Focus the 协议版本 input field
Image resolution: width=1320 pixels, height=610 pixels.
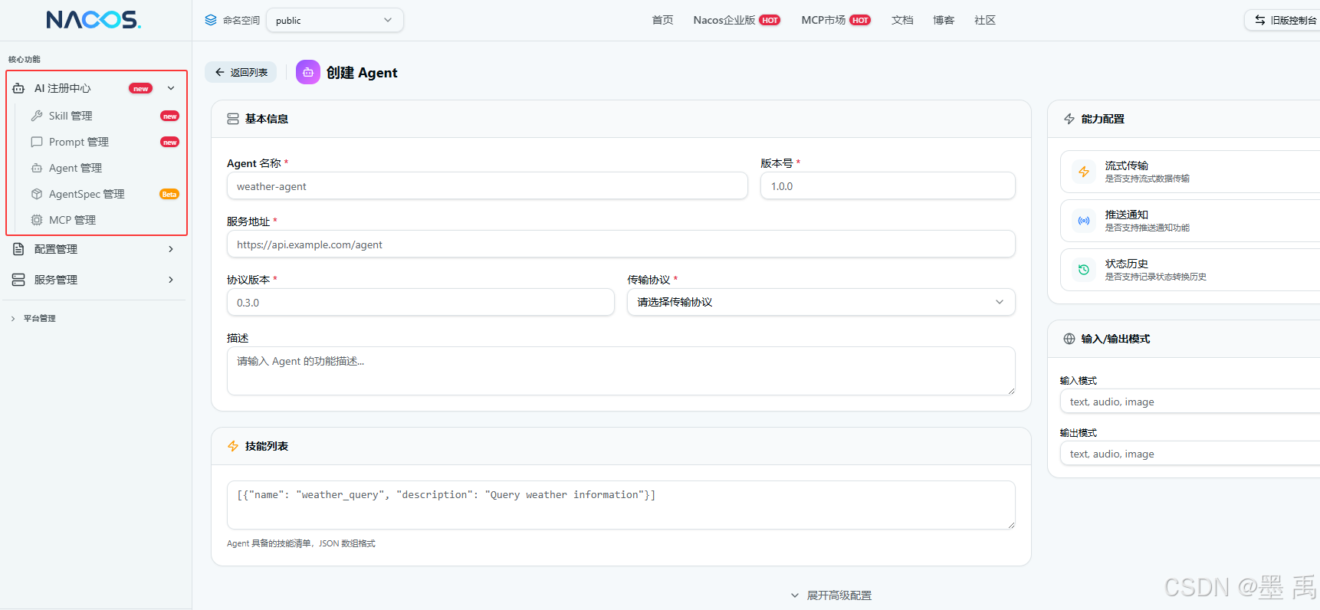pyautogui.click(x=420, y=302)
